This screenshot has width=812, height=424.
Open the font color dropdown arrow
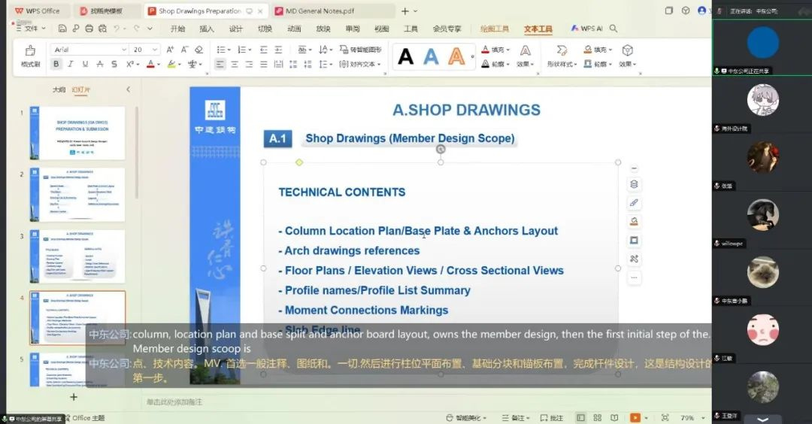(x=159, y=64)
